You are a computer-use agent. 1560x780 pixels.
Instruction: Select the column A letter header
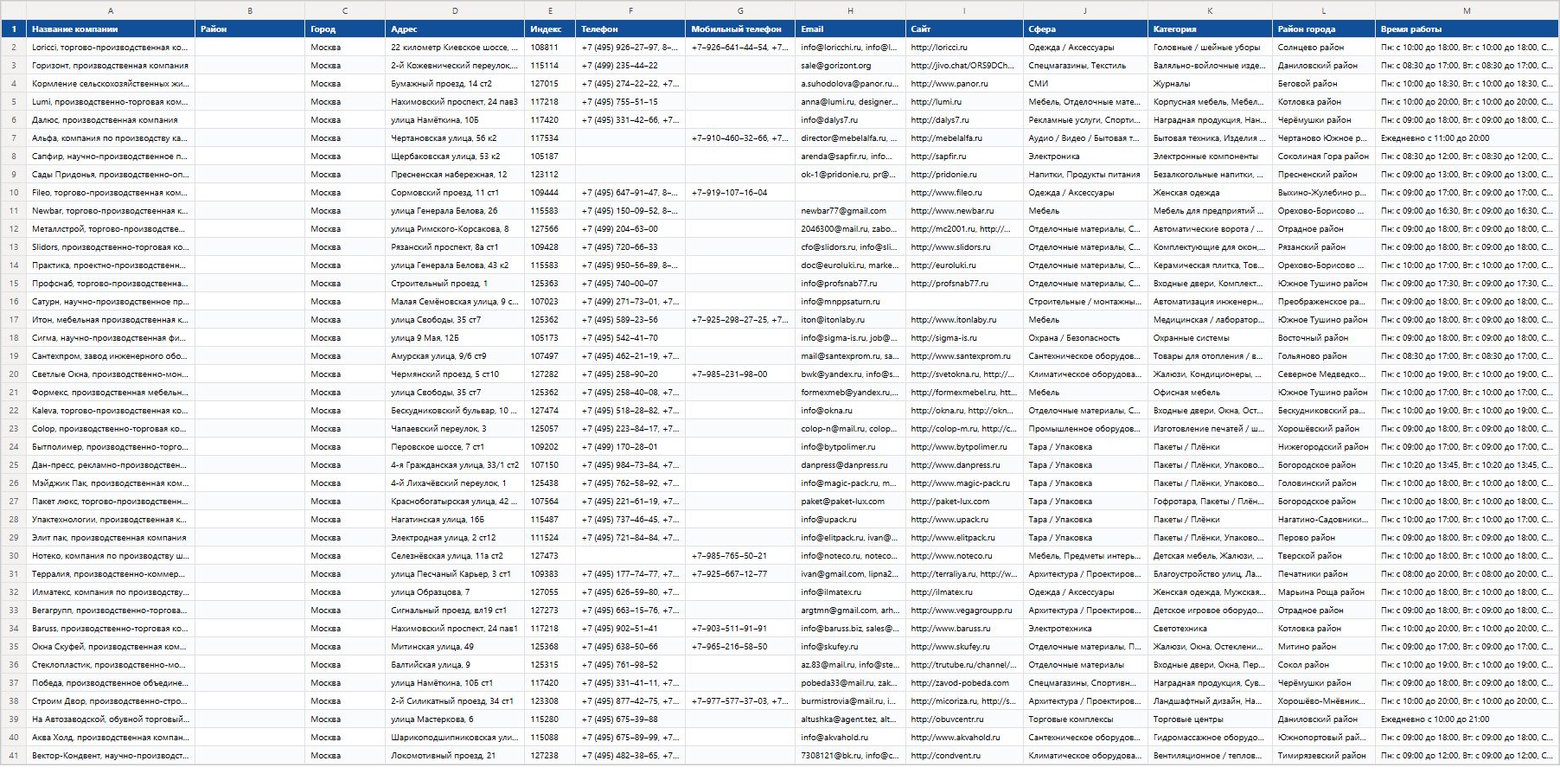pyautogui.click(x=111, y=10)
